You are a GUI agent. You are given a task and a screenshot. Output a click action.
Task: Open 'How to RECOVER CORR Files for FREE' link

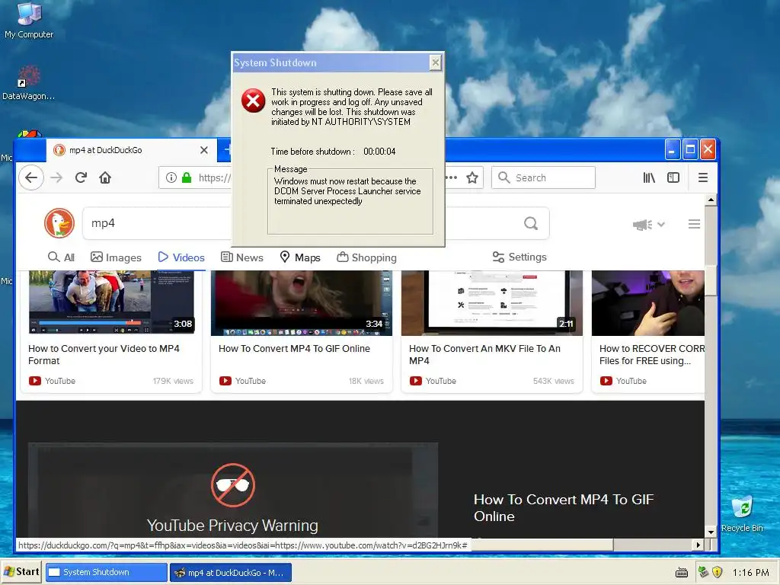652,355
